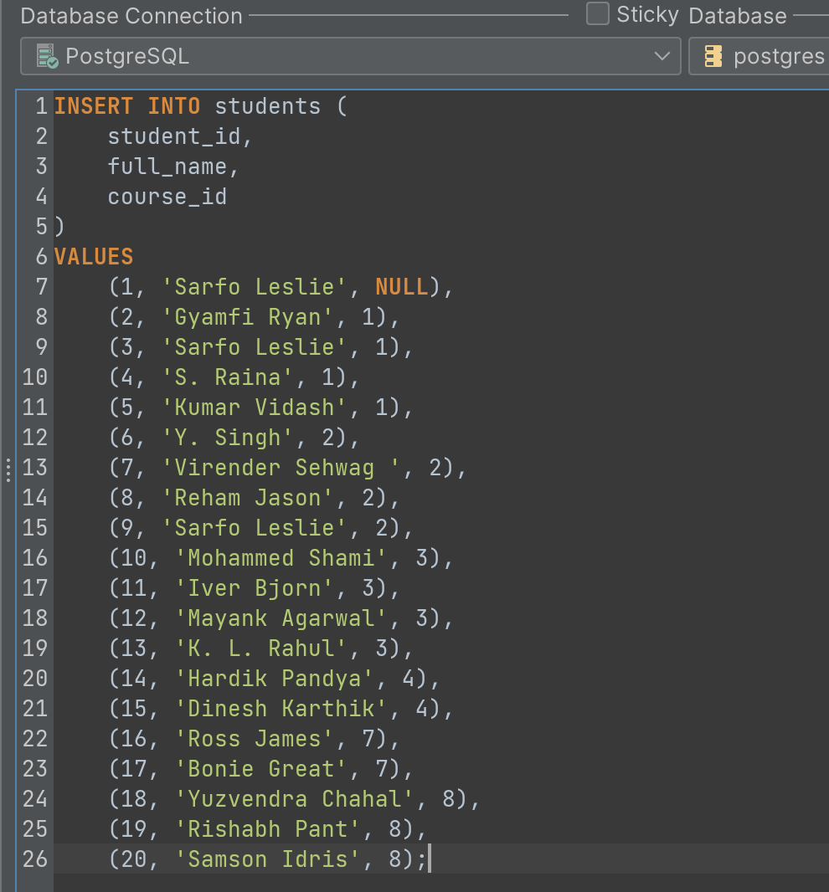829x892 pixels.
Task: Click the INSERT INTO keyword
Action: (x=126, y=105)
